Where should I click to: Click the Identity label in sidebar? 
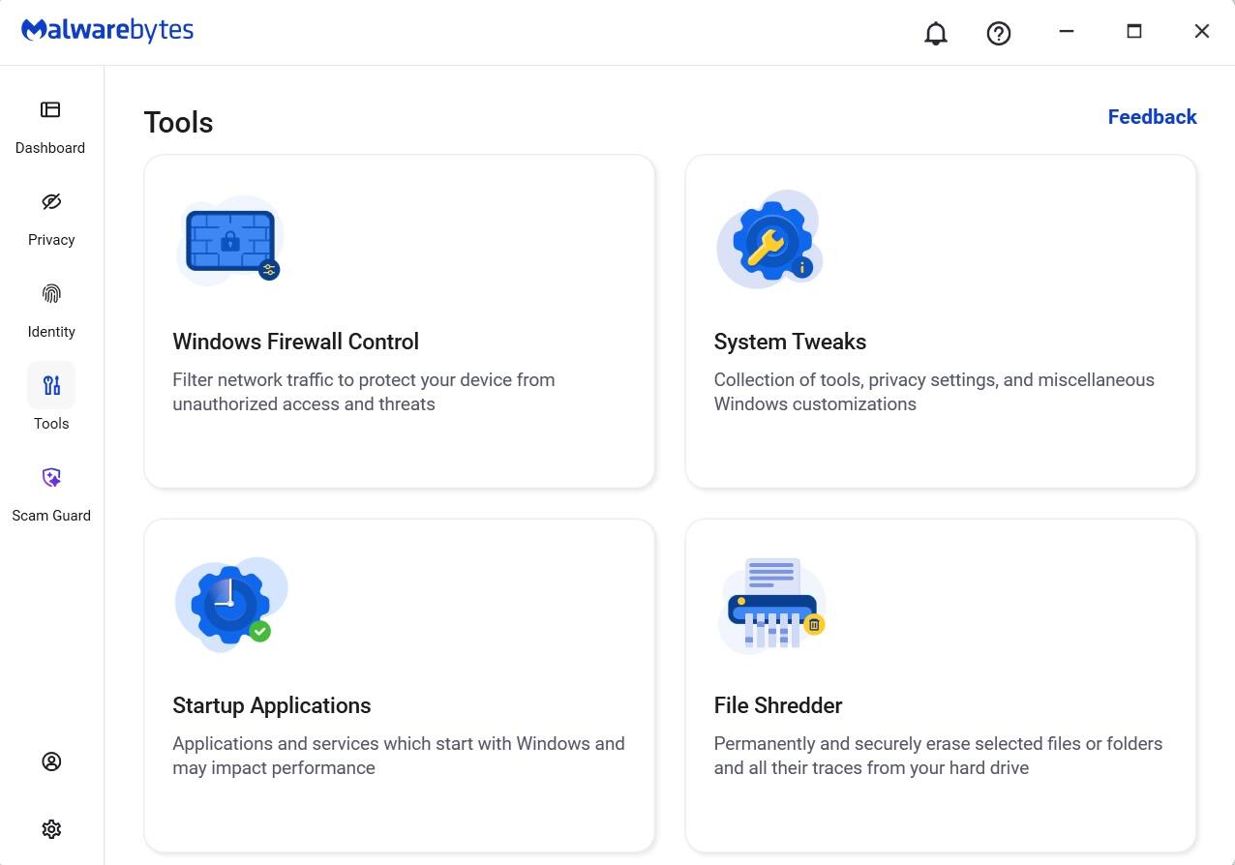(51, 332)
